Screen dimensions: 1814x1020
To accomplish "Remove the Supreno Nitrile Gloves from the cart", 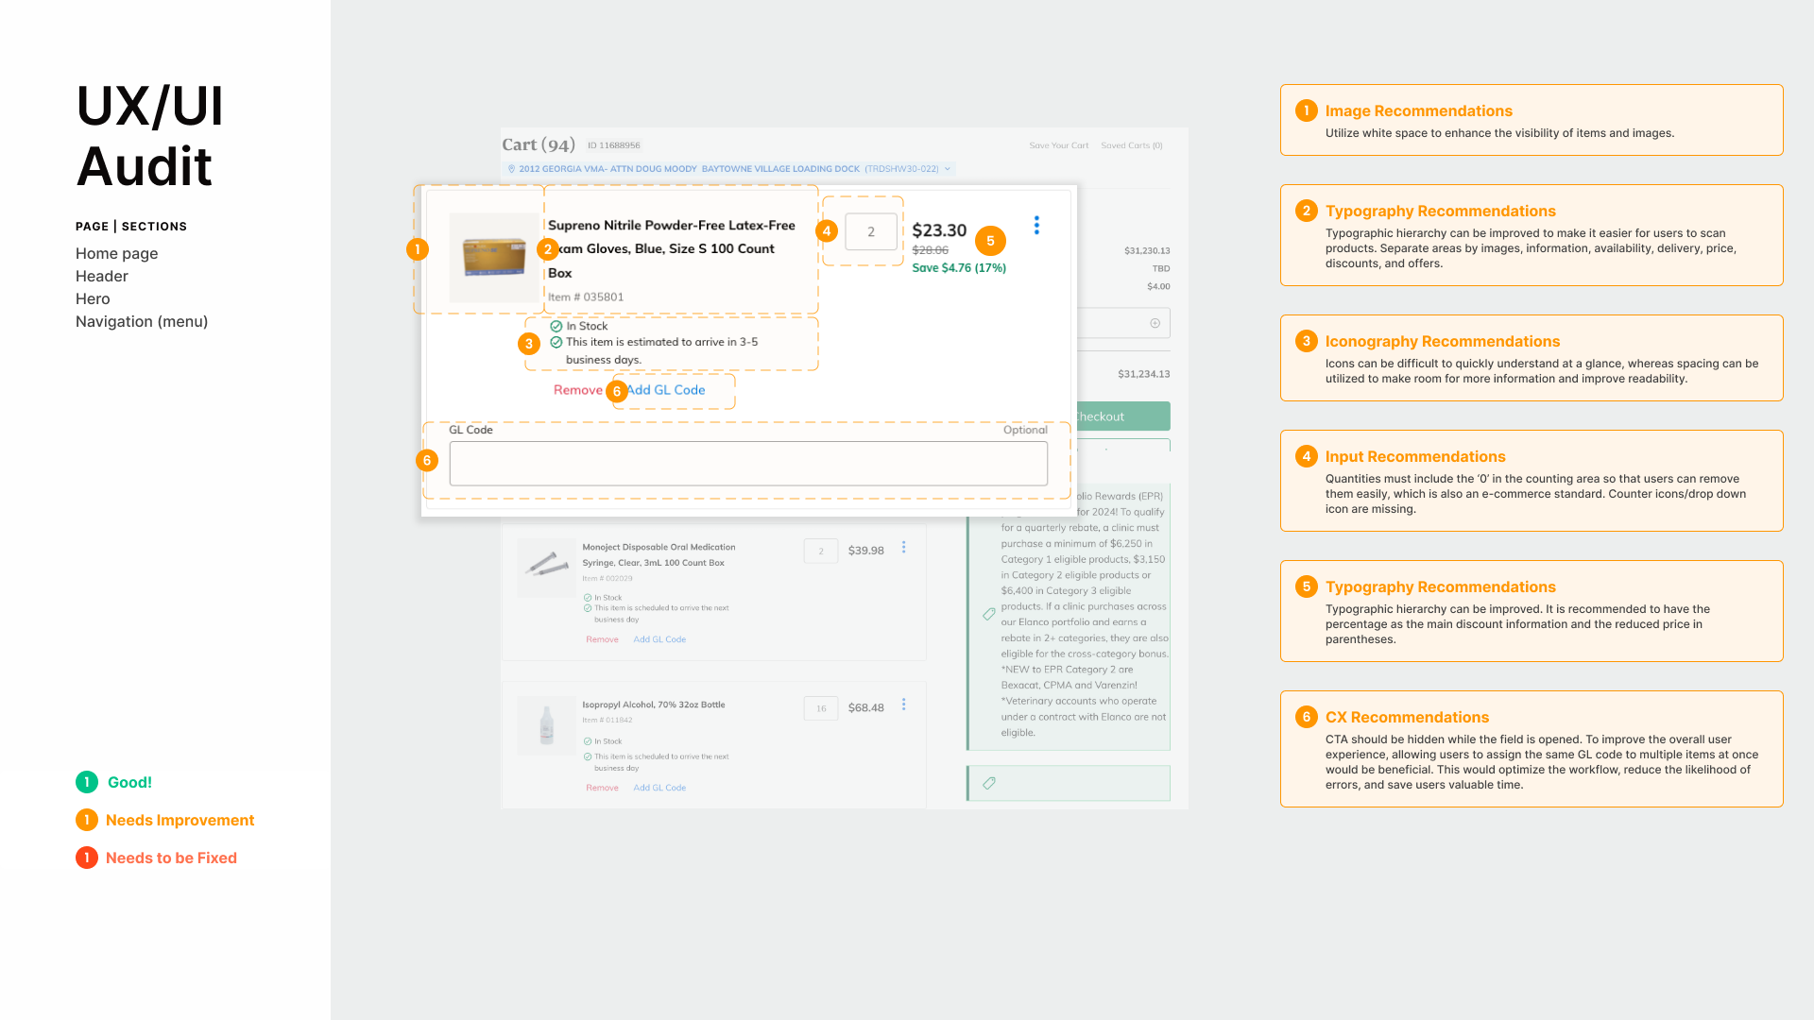I will coord(578,390).
